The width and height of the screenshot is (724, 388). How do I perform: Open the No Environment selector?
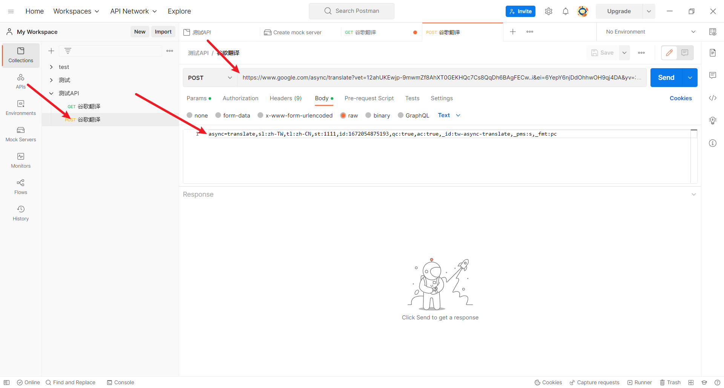point(650,32)
